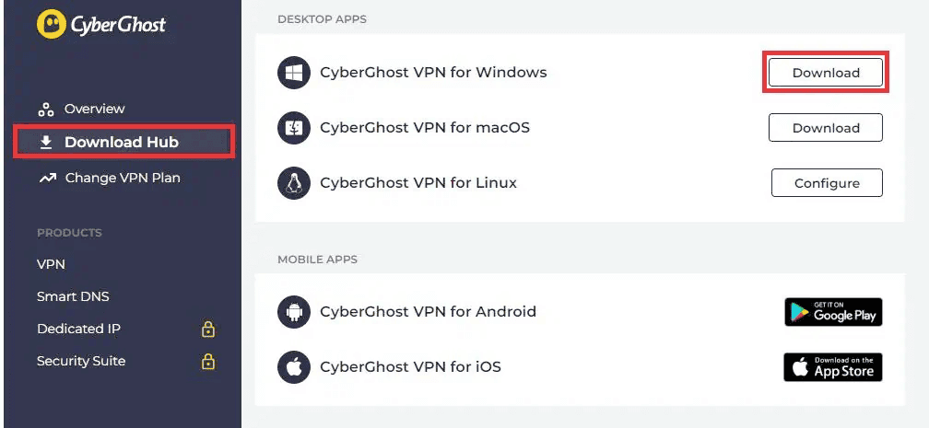Open Smart DNS in the Products list
This screenshot has height=428, width=929.
coord(73,296)
